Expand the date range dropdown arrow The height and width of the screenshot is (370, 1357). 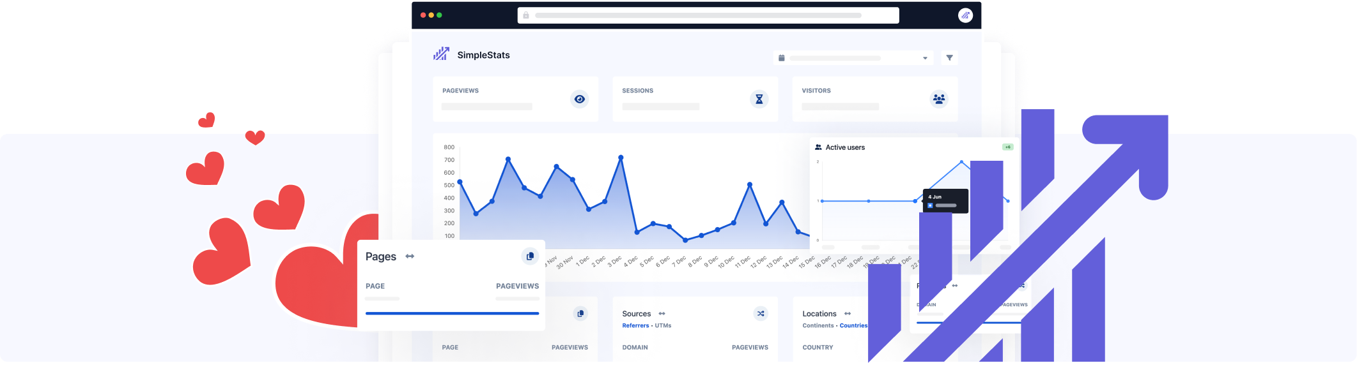925,58
